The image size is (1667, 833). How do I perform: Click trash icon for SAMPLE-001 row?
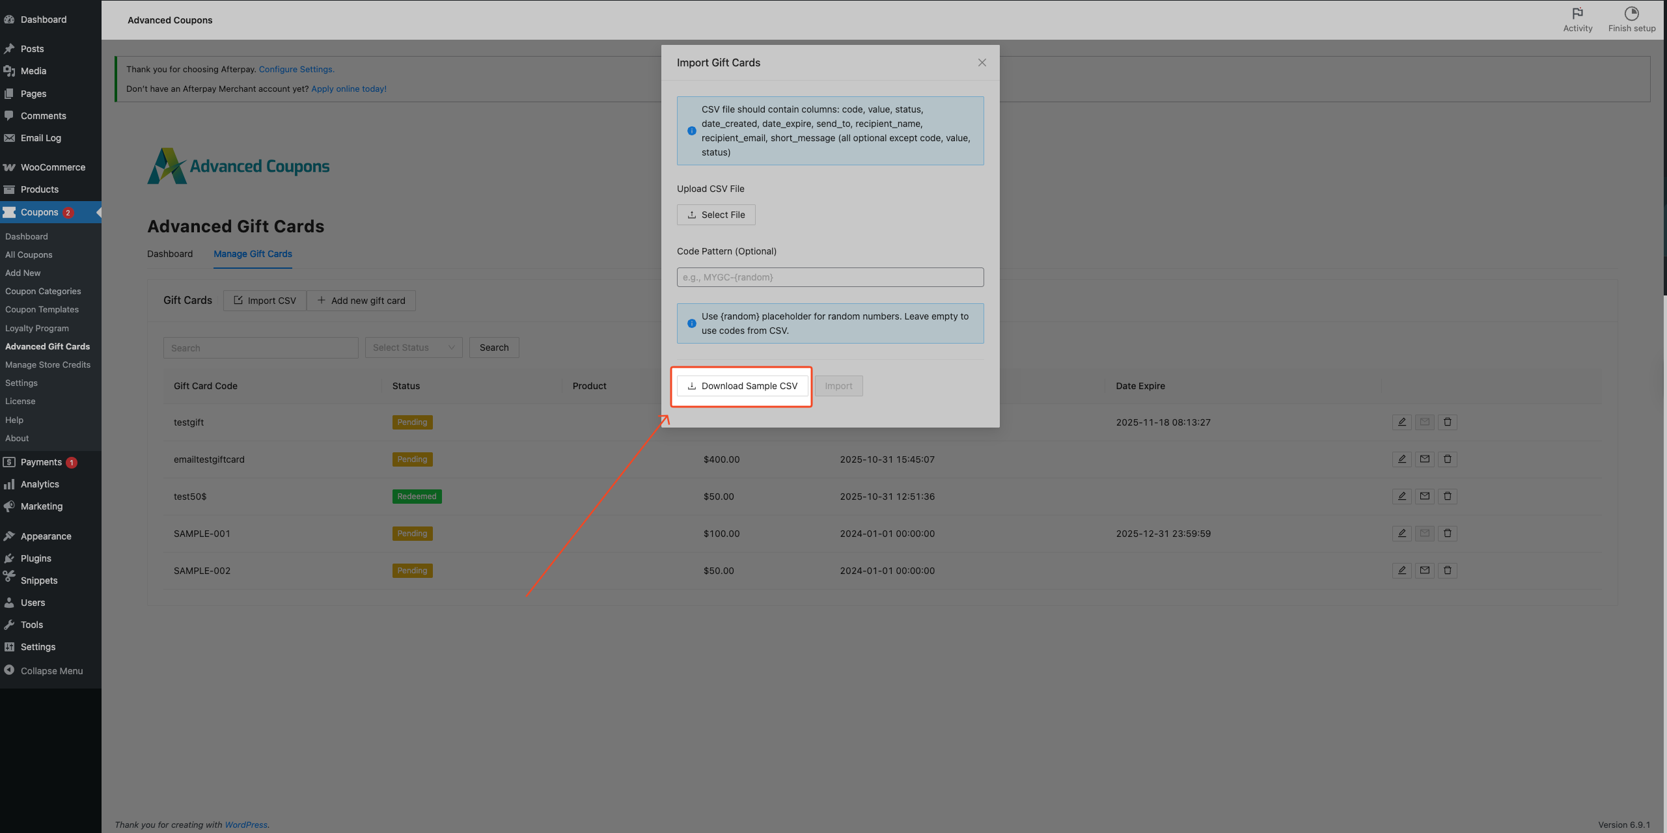click(1447, 534)
